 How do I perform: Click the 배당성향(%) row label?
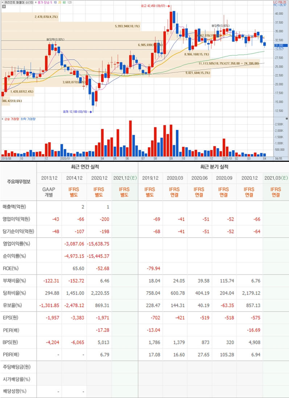coord(15,391)
